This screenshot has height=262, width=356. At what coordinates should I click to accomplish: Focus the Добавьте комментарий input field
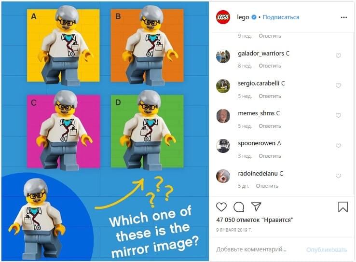coord(251,249)
